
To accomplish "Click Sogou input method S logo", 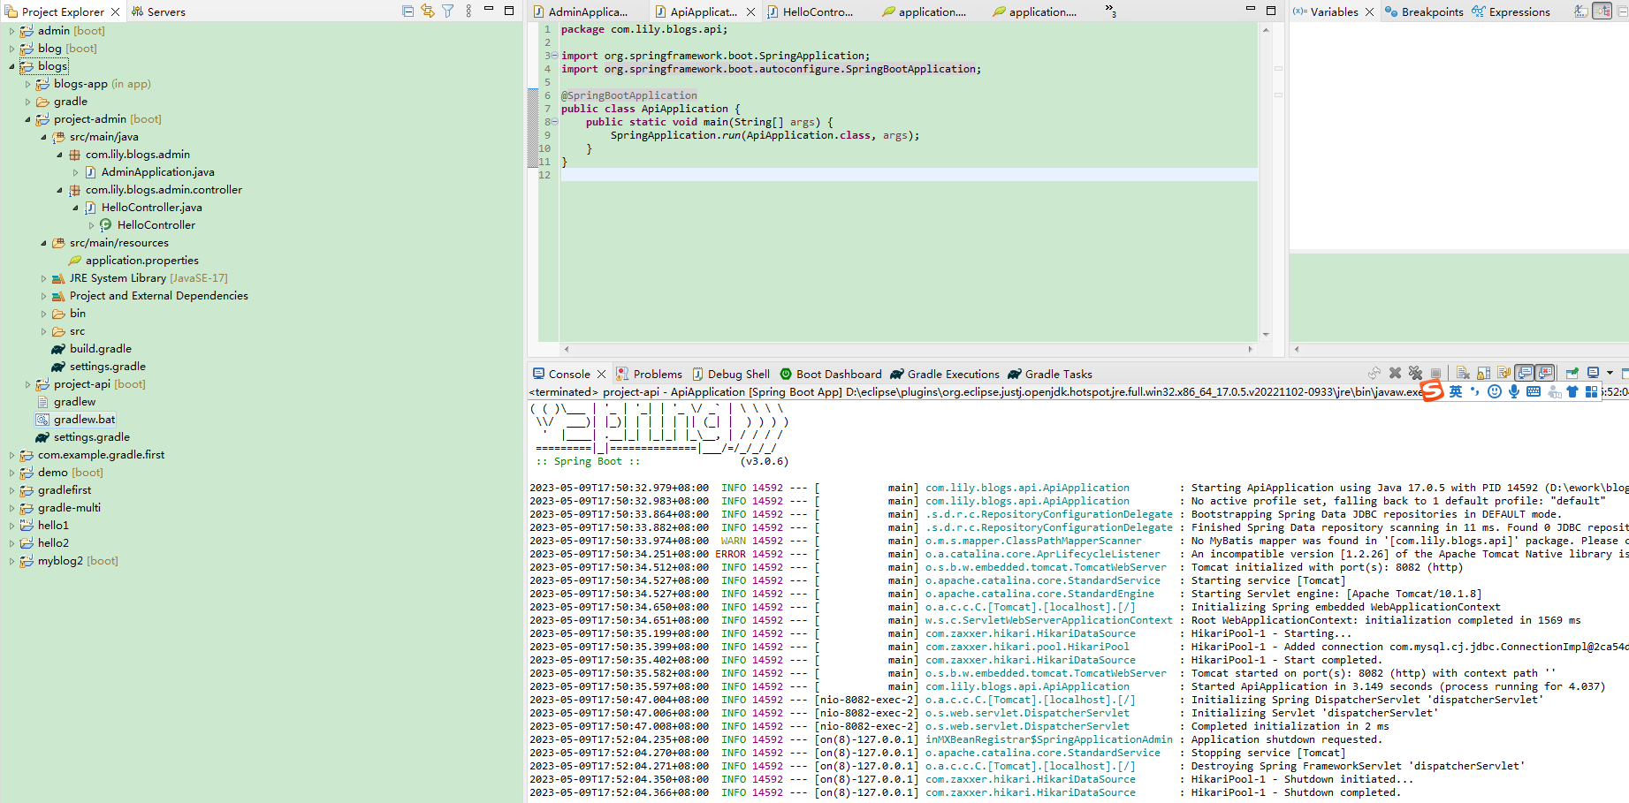I will (x=1432, y=391).
